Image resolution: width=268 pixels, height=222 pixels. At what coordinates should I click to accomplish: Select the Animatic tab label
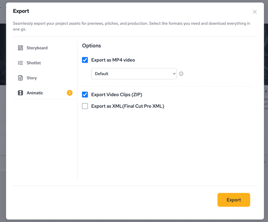click(x=35, y=93)
